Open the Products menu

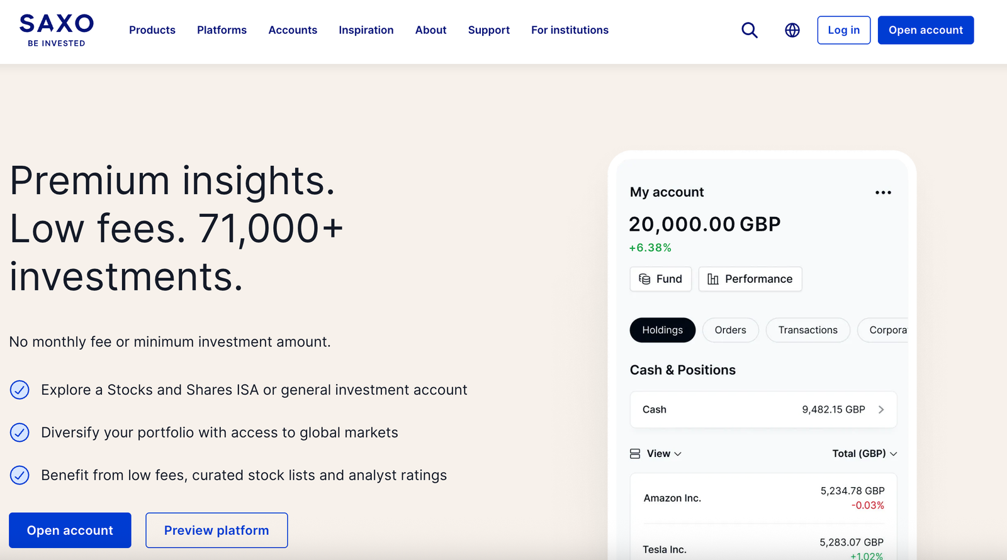point(152,30)
